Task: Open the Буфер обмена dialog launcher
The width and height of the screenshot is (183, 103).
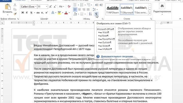Action: point(18,19)
